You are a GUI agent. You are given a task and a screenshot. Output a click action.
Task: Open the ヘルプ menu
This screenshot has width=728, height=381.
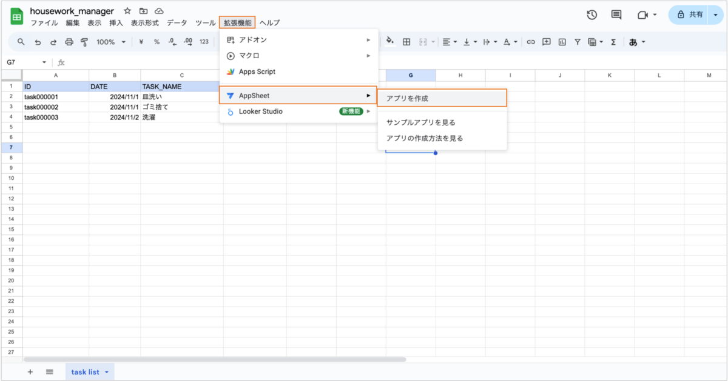tap(270, 23)
